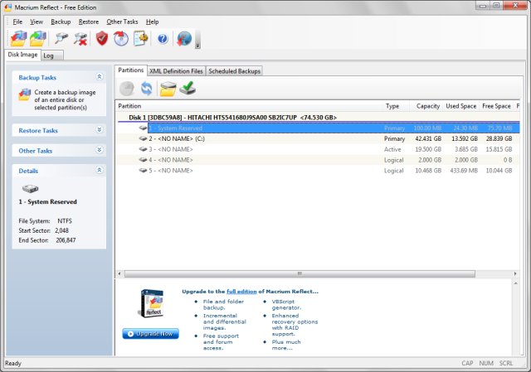Select the partition 2 (C:) row
The height and width of the screenshot is (372, 531).
click(x=249, y=139)
